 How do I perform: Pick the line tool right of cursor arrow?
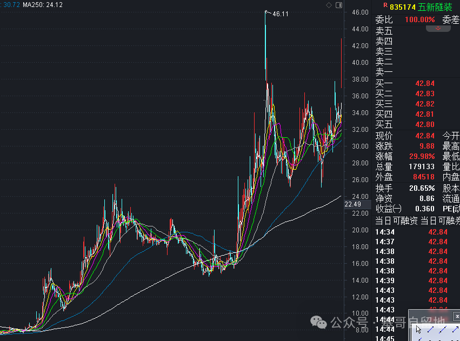[x=431, y=329]
